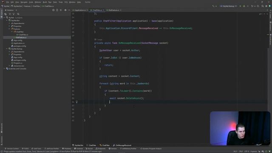The image size is (272, 153).
Task: Open IDE settings gear in top toolbar
Action: pyautogui.click(x=266, y=6)
